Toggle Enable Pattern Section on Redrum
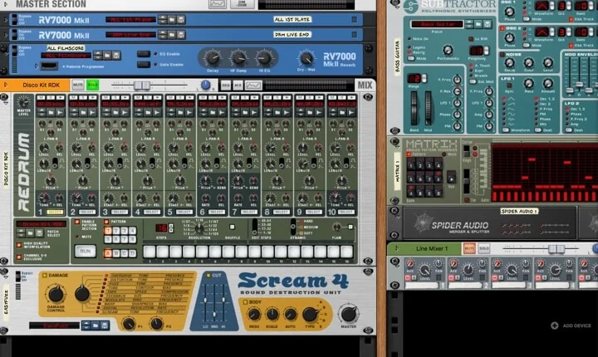This screenshot has height=357, width=598. tap(77, 222)
